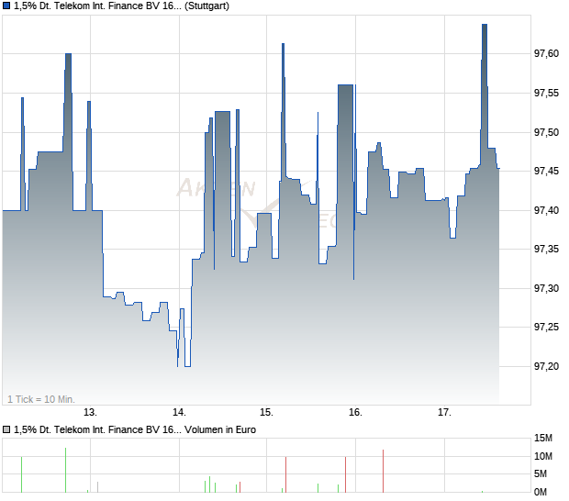Image resolution: width=569 pixels, height=501 pixels.
Task: Click the price axis label '97,55'
Action: [x=546, y=94]
